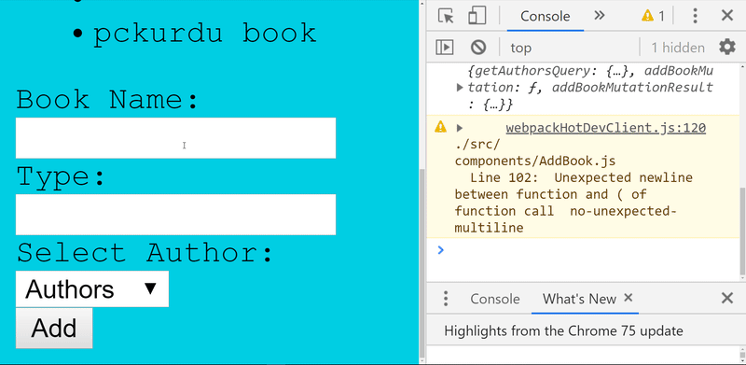746x365 pixels.
Task: Activate the inspect element picker icon
Action: click(446, 16)
